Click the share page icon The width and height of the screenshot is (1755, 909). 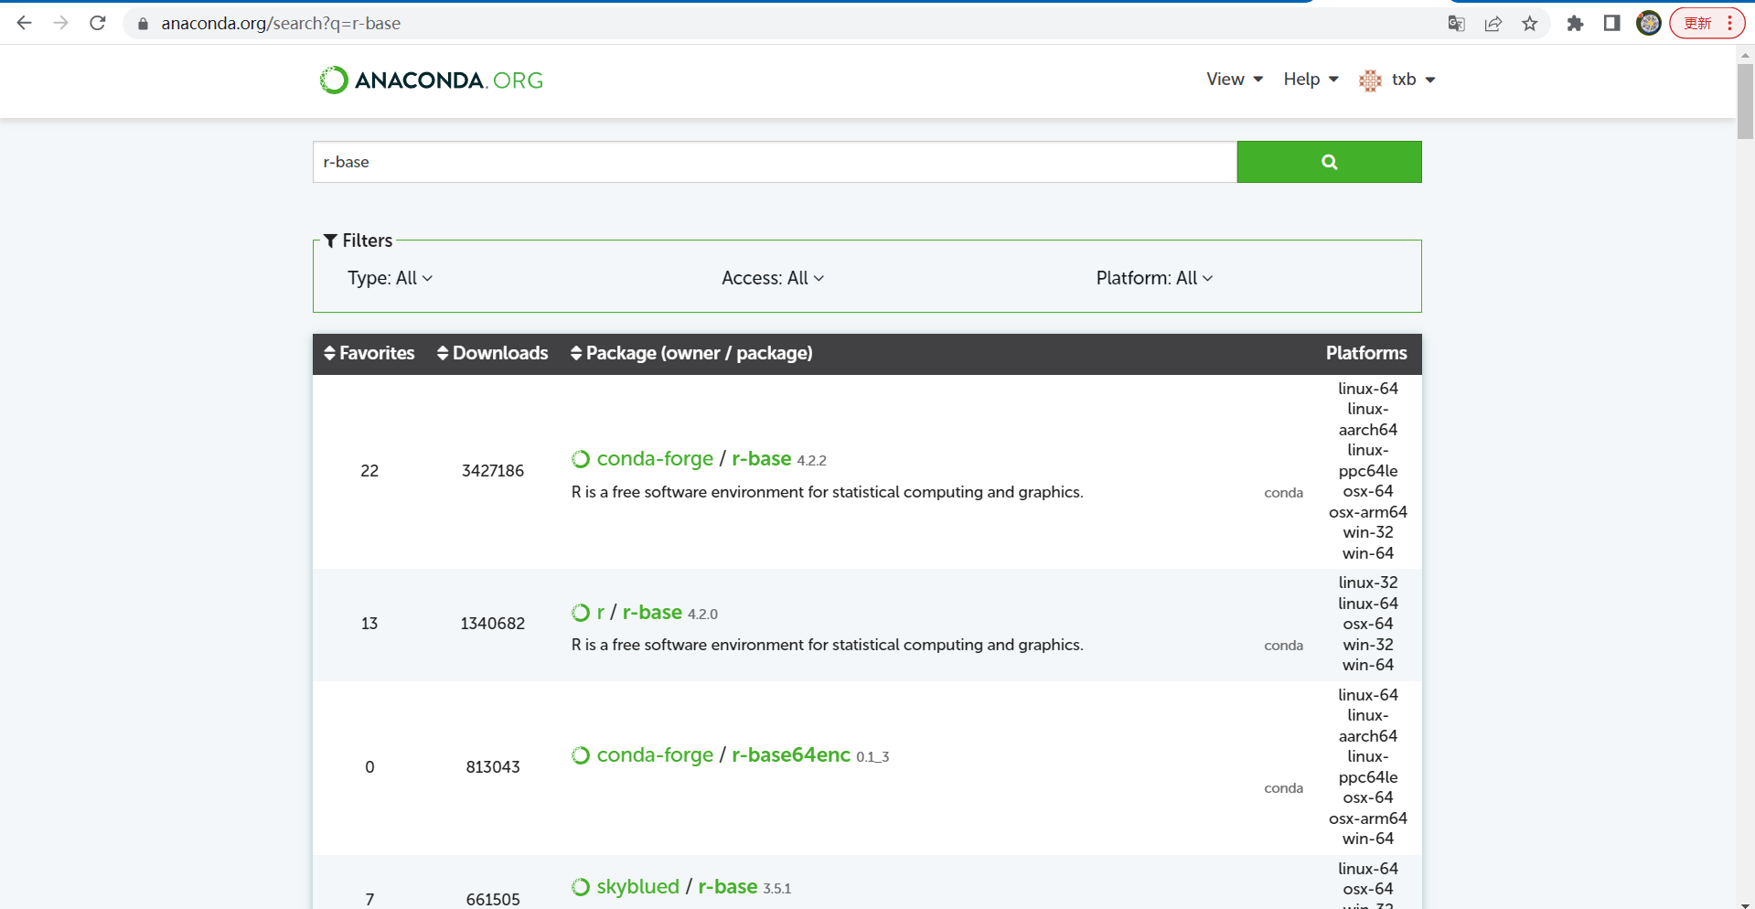coord(1493,24)
